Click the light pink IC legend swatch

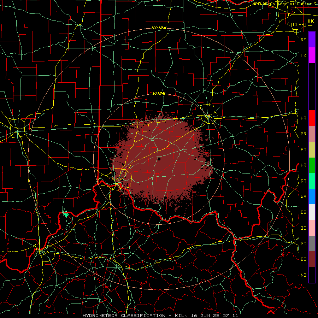(312, 228)
